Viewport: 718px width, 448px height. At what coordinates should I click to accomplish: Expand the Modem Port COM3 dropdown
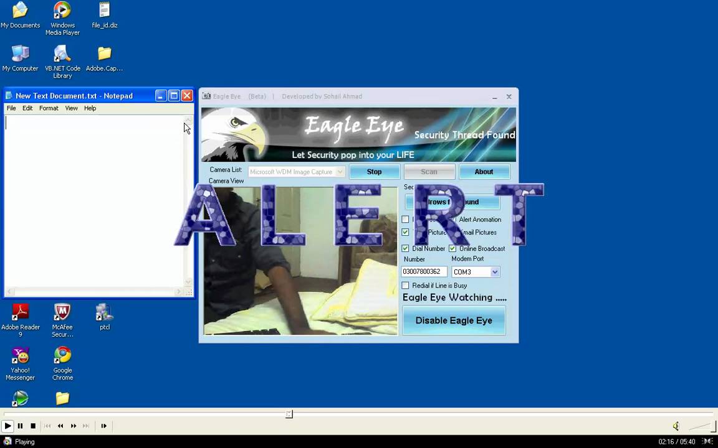[x=494, y=272]
